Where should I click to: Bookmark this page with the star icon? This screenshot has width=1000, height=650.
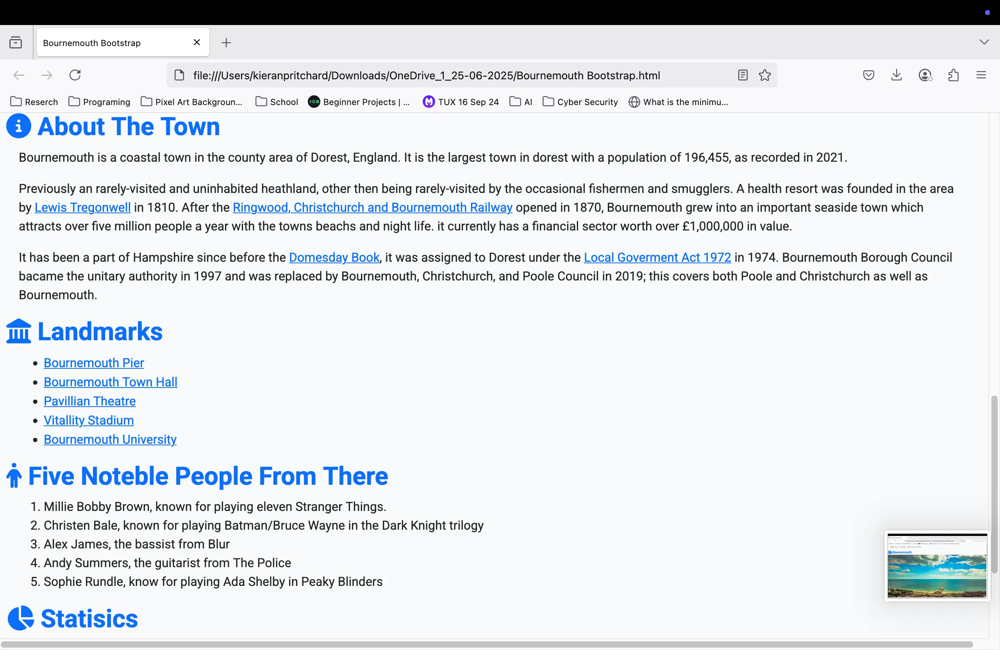[764, 75]
